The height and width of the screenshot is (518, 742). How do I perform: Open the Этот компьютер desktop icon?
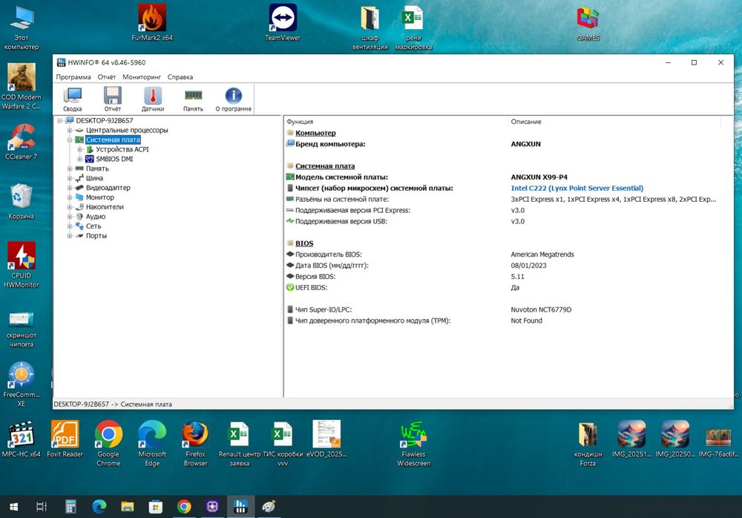[x=22, y=27]
